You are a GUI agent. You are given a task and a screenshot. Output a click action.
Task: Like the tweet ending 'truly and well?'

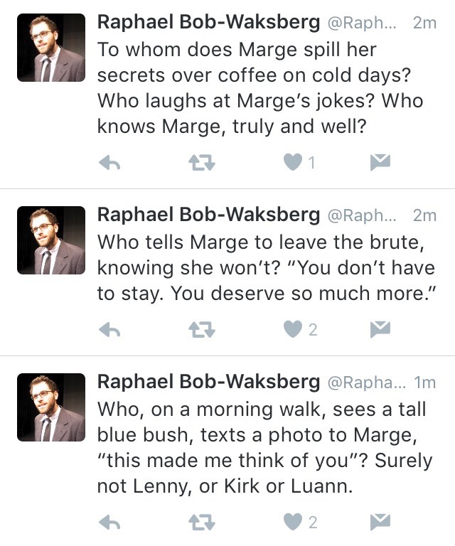(x=293, y=164)
